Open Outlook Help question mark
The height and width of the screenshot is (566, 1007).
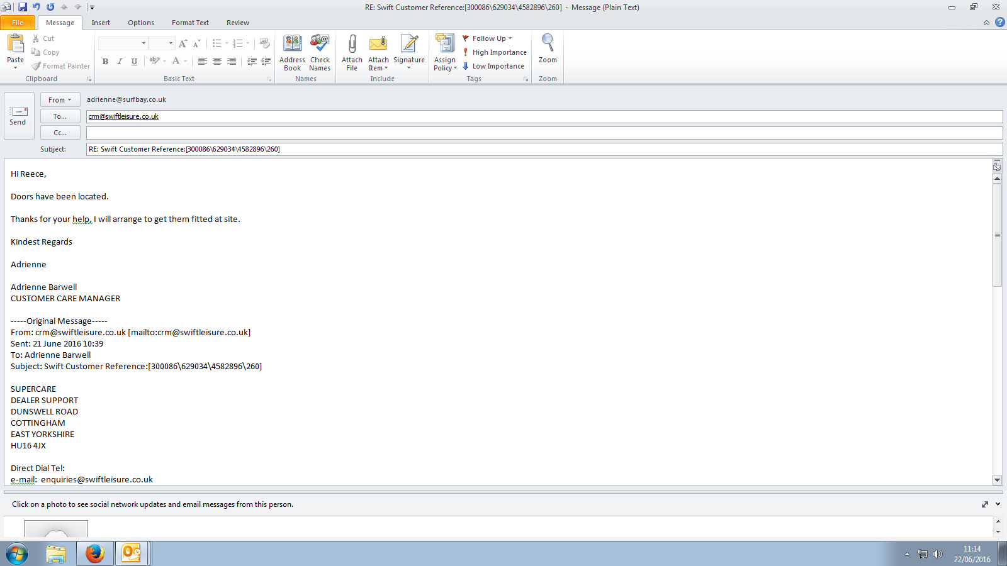click(x=1000, y=22)
